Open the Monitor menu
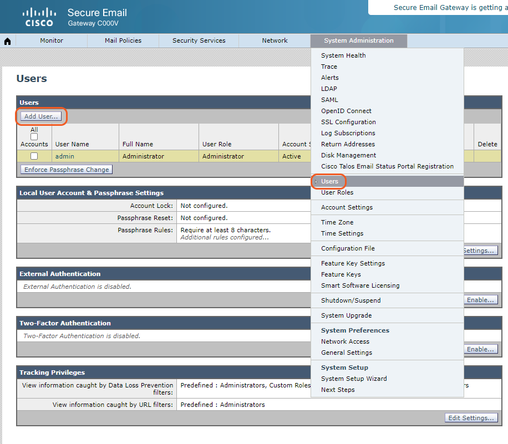This screenshot has height=444, width=508. tap(52, 40)
